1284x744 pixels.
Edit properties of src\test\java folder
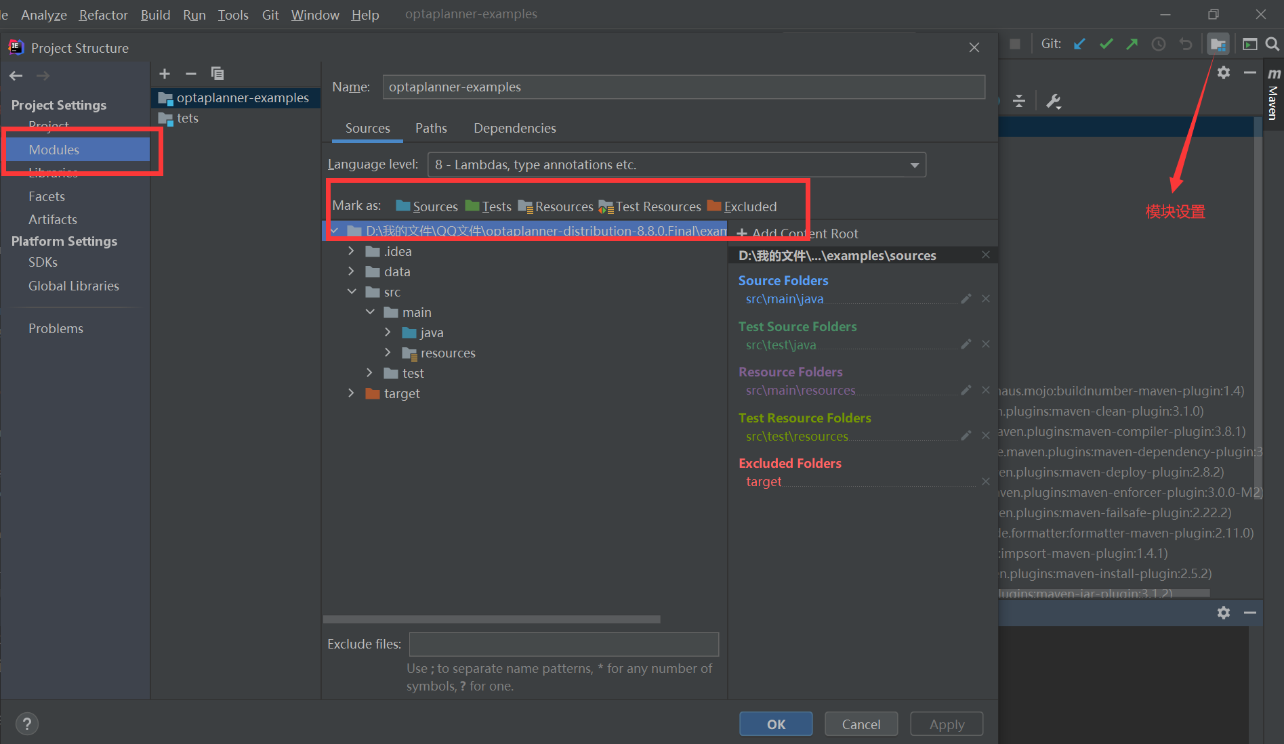pos(966,344)
